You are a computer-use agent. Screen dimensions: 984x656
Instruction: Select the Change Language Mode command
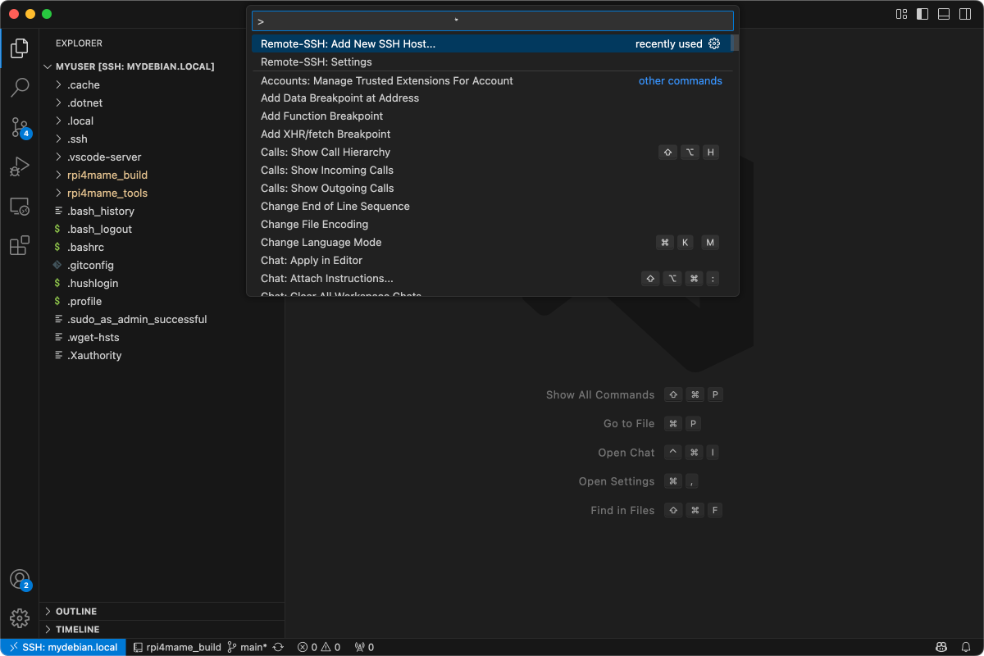coord(321,242)
